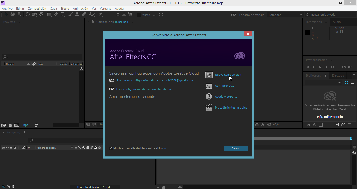Image resolution: width=357 pixels, height=189 pixels.
Task: Click the Project panel trash icon
Action: (x=36, y=125)
